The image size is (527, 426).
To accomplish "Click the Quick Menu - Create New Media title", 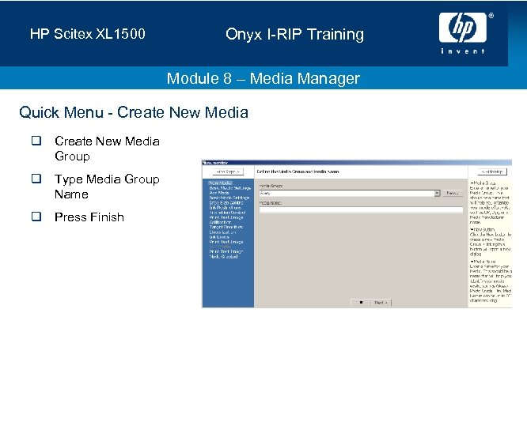I will coord(134,112).
